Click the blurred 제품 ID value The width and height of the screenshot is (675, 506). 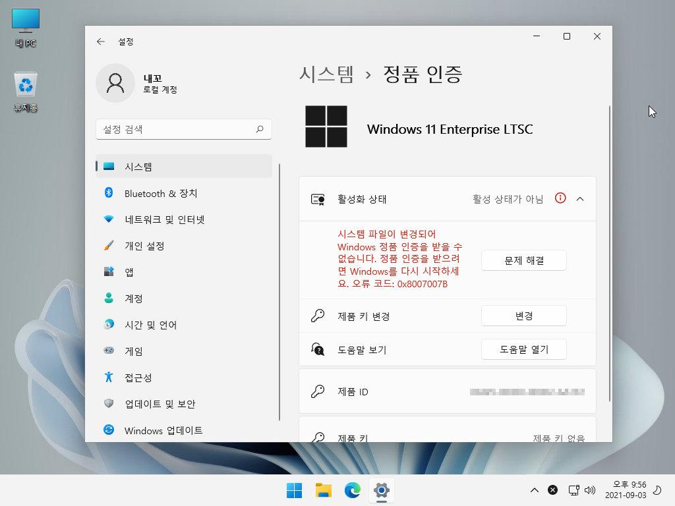coord(527,391)
